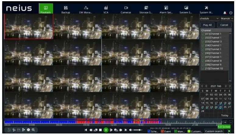Click the single-frame step forward button
The image size is (236, 135).
click(x=111, y=130)
